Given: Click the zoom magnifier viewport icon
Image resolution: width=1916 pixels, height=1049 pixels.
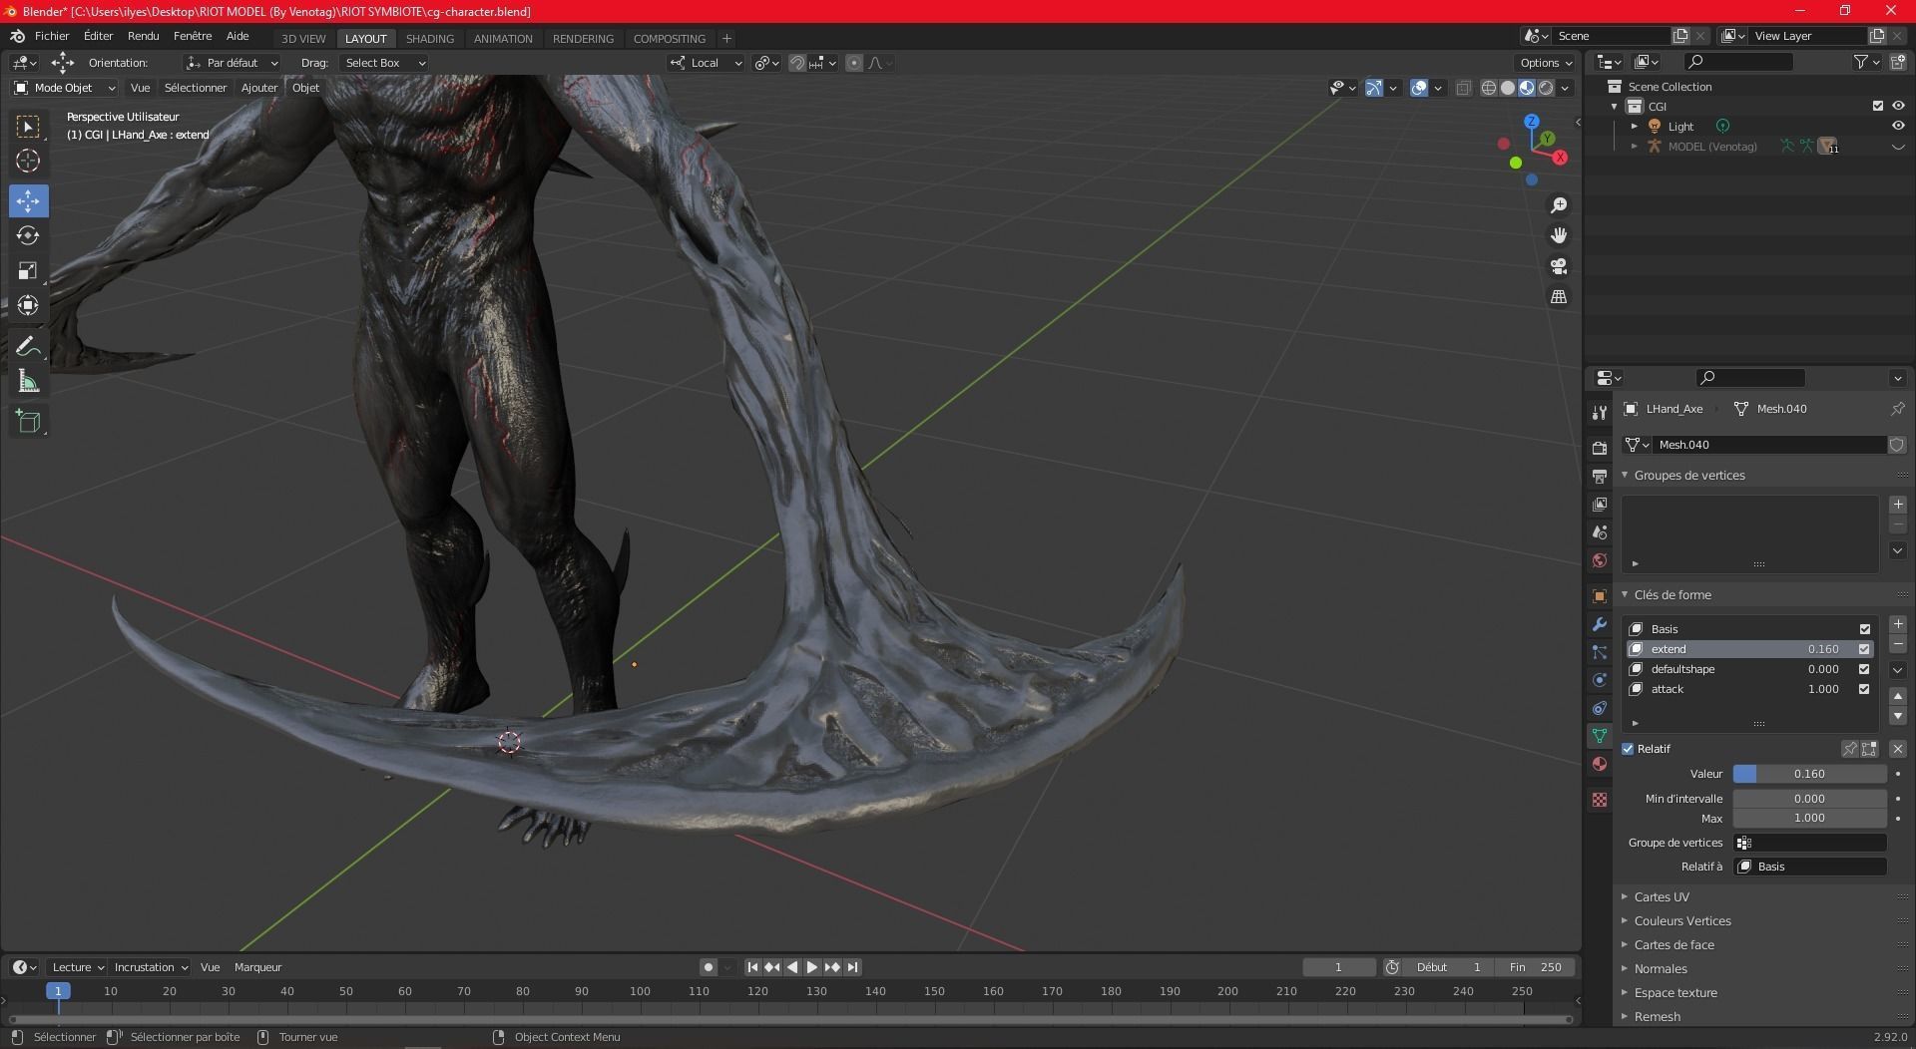Looking at the screenshot, I should tap(1559, 205).
